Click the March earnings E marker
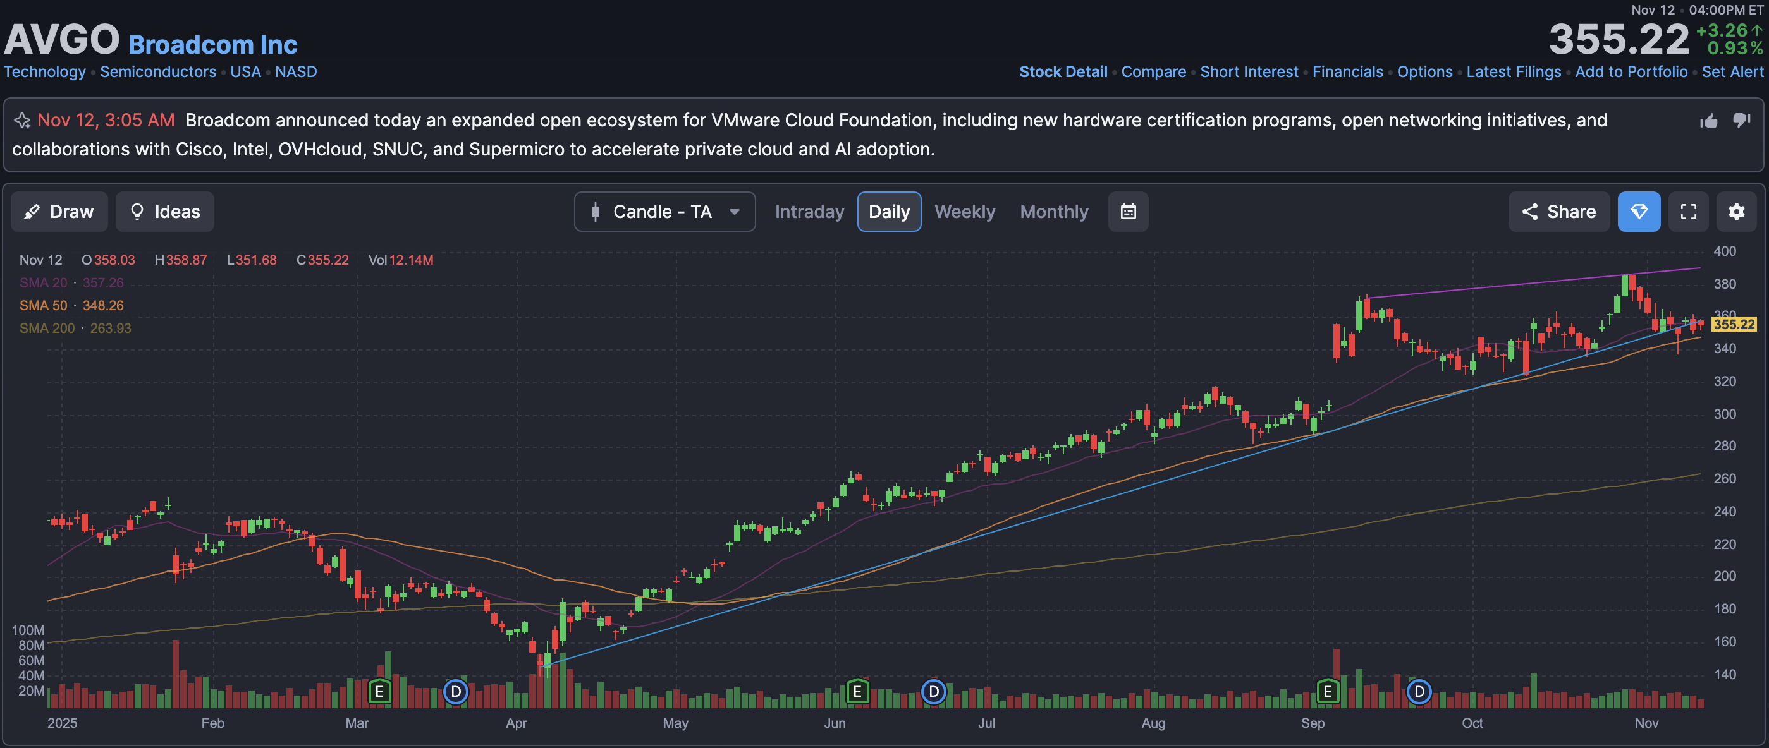 click(379, 692)
